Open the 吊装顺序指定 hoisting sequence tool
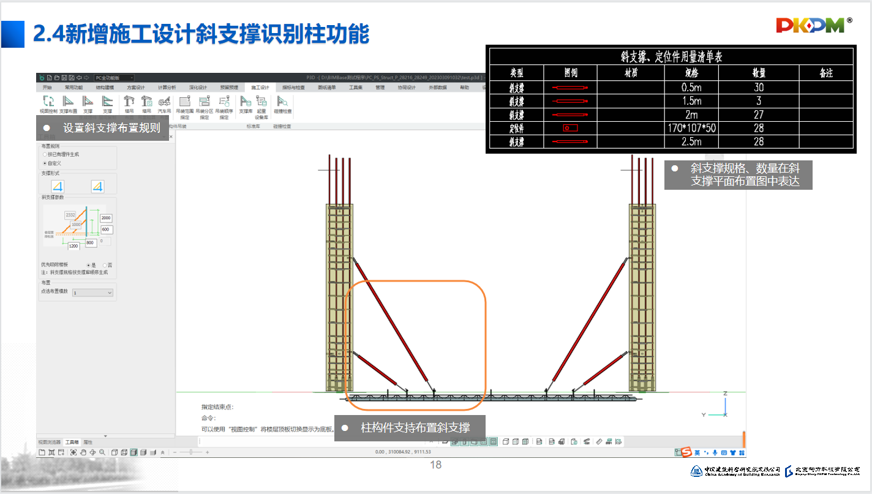Screen dimensions: 872x494 coord(224,107)
